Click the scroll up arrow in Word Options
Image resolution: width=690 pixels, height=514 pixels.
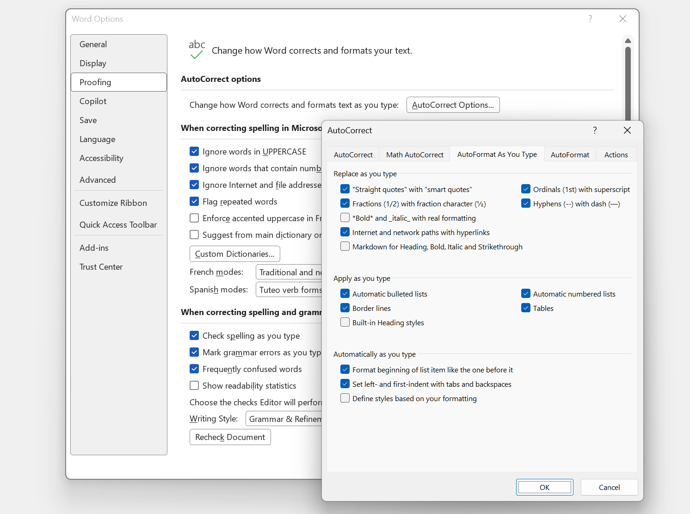(628, 41)
